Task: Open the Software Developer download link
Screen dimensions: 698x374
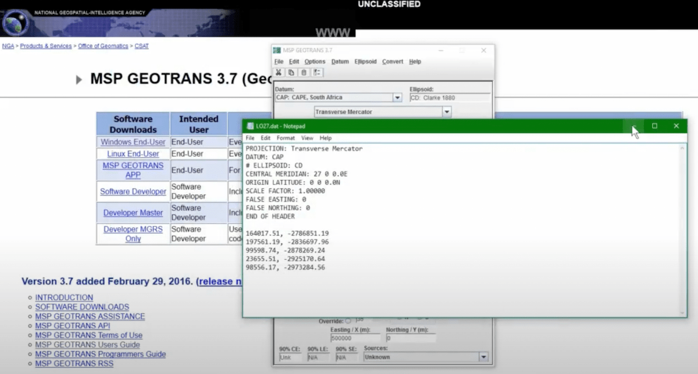Action: (x=133, y=191)
